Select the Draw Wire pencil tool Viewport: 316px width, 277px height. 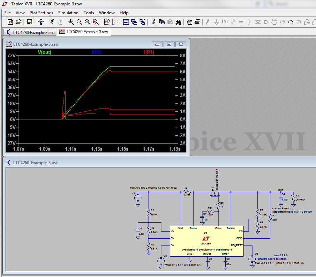click(x=209, y=22)
